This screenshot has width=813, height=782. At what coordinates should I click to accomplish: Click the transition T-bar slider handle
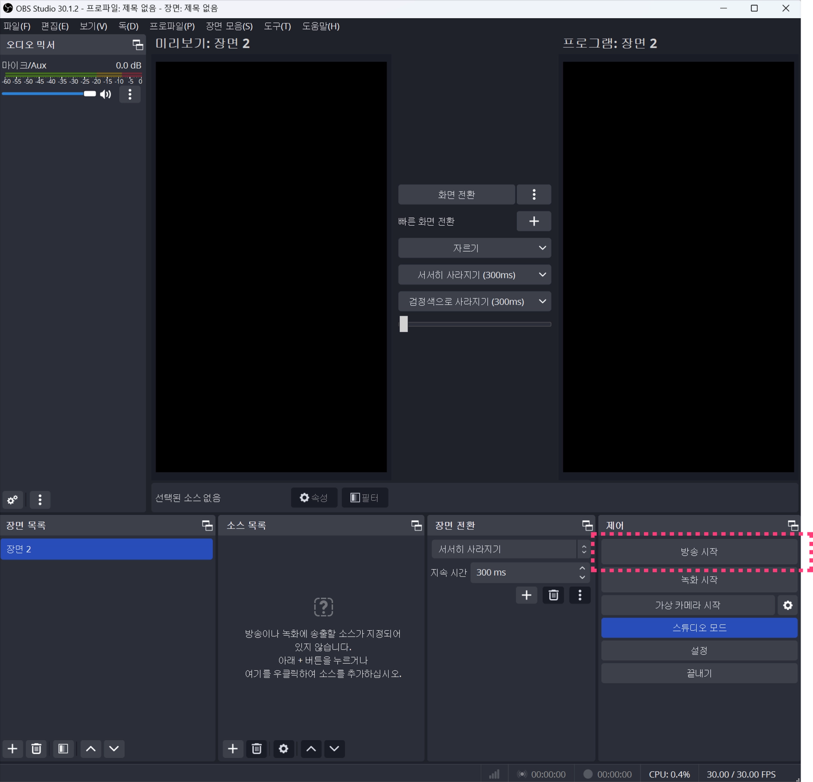click(404, 324)
